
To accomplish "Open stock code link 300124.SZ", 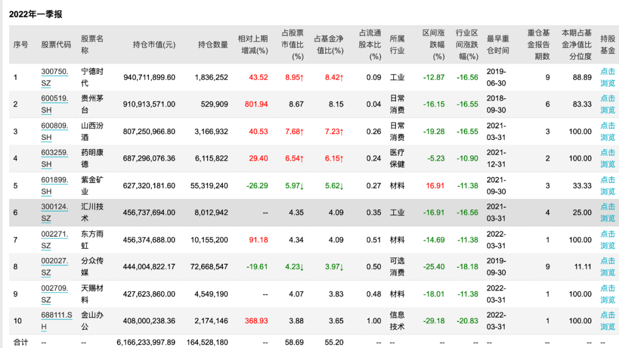I will pos(54,213).
